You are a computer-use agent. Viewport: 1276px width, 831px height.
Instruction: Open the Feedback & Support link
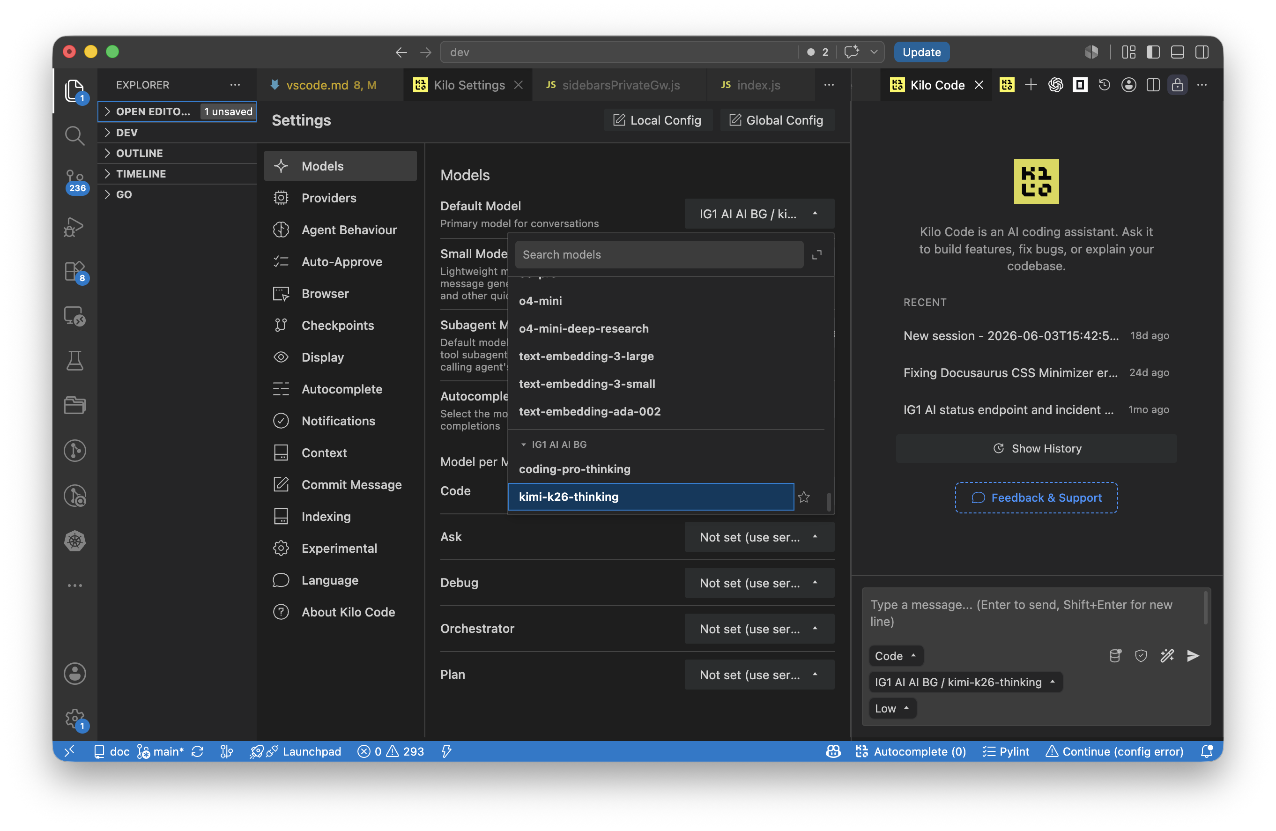(x=1036, y=497)
